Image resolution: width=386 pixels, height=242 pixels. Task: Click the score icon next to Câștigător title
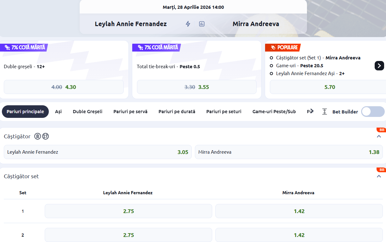(x=46, y=136)
